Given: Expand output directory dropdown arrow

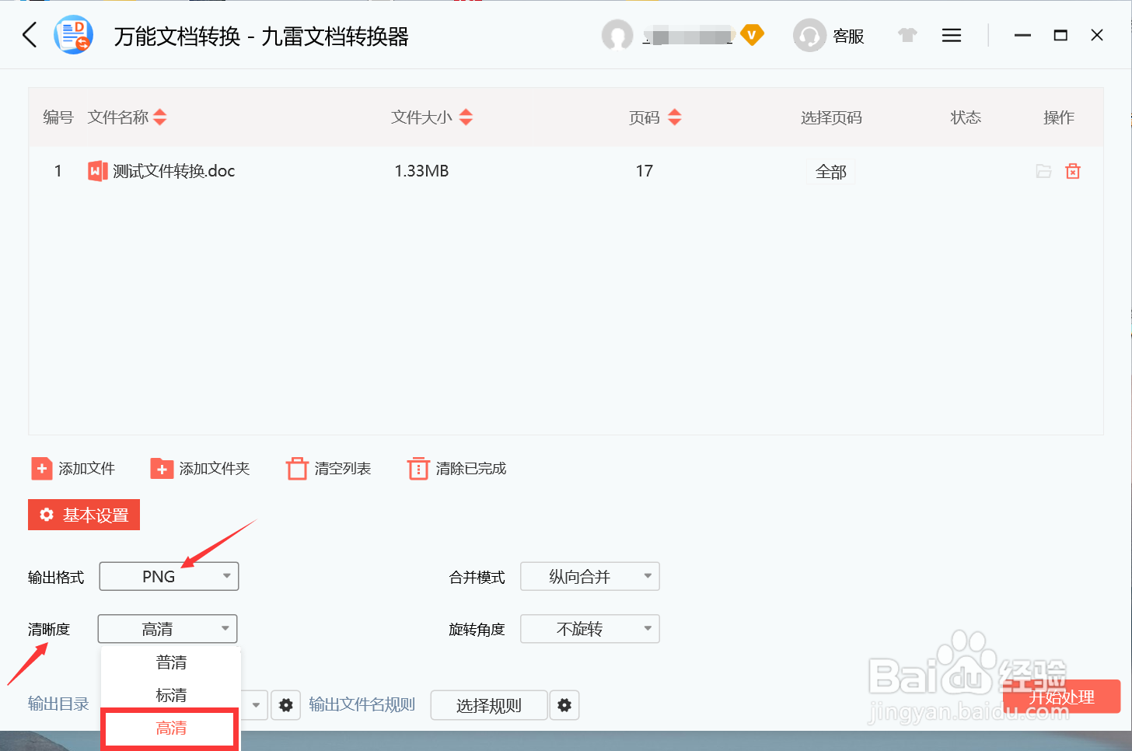Looking at the screenshot, I should 256,705.
